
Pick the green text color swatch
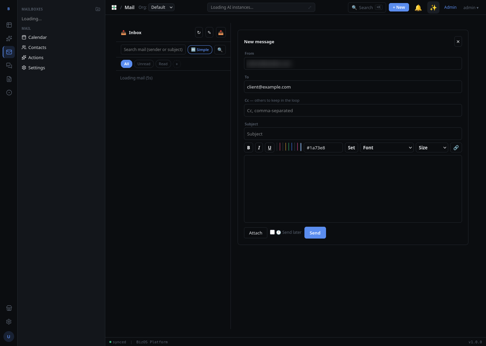pos(289,147)
